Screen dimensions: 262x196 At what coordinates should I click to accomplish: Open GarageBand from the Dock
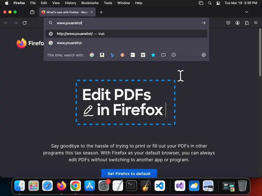(146, 186)
